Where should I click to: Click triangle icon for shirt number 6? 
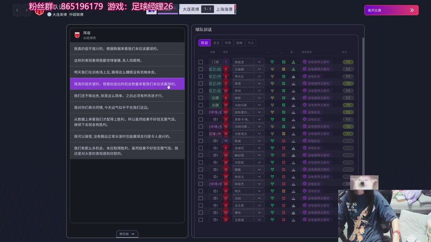tap(293, 98)
